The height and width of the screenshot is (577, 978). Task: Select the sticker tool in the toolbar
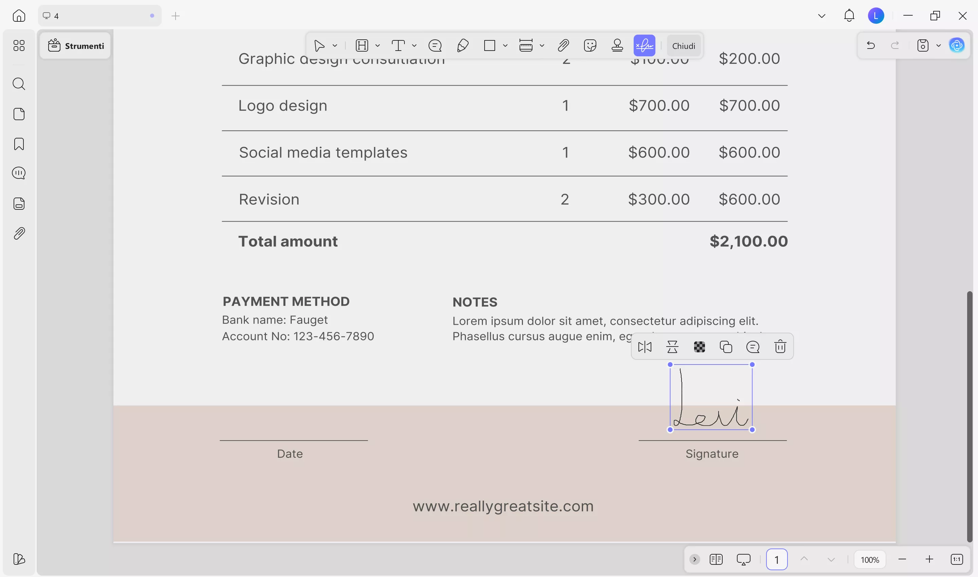tap(590, 45)
